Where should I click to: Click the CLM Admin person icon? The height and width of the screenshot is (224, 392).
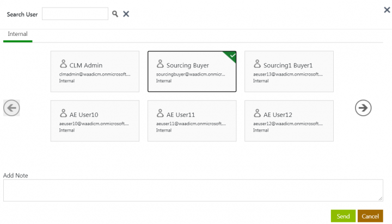tap(63, 64)
